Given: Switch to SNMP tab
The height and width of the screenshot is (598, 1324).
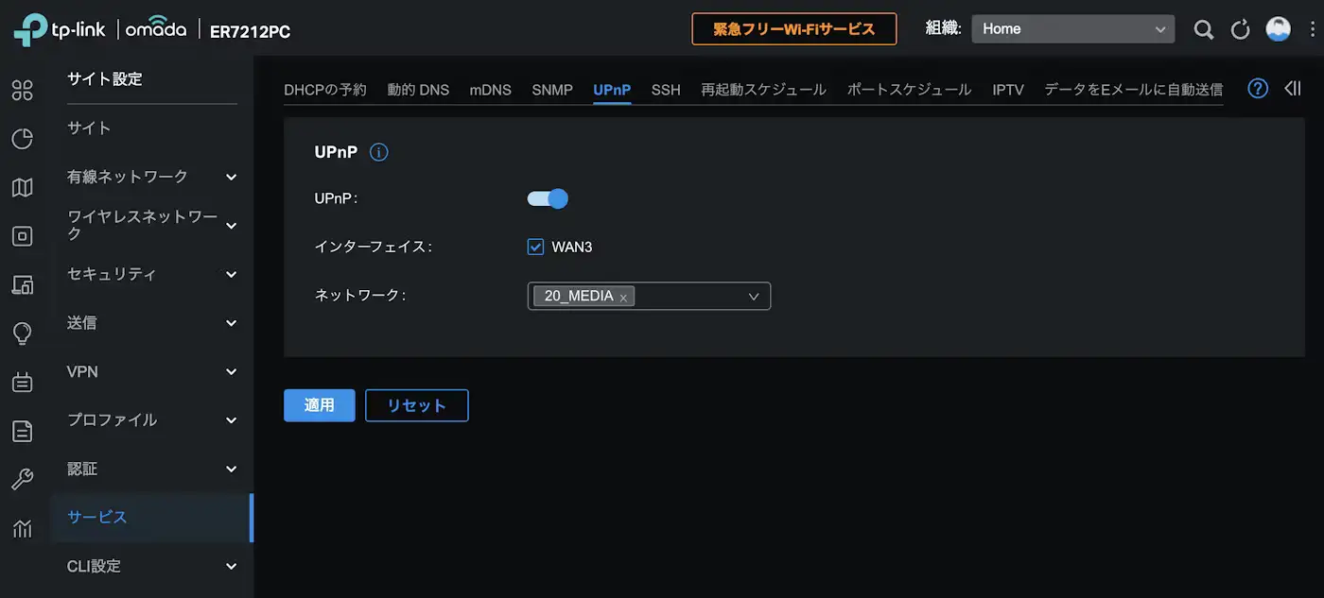Looking at the screenshot, I should pyautogui.click(x=552, y=89).
